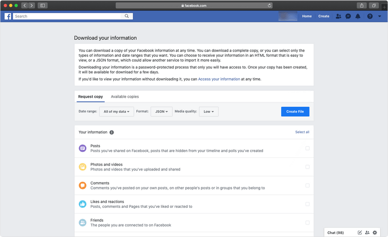
Task: Click the info icon beside Your information
Action: point(112,133)
